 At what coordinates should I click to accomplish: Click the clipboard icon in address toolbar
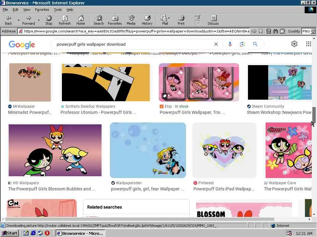coord(282,31)
